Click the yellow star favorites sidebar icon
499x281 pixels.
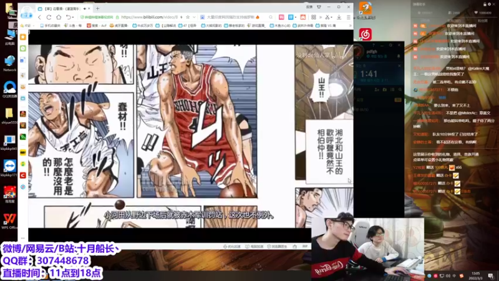pyautogui.click(x=23, y=37)
